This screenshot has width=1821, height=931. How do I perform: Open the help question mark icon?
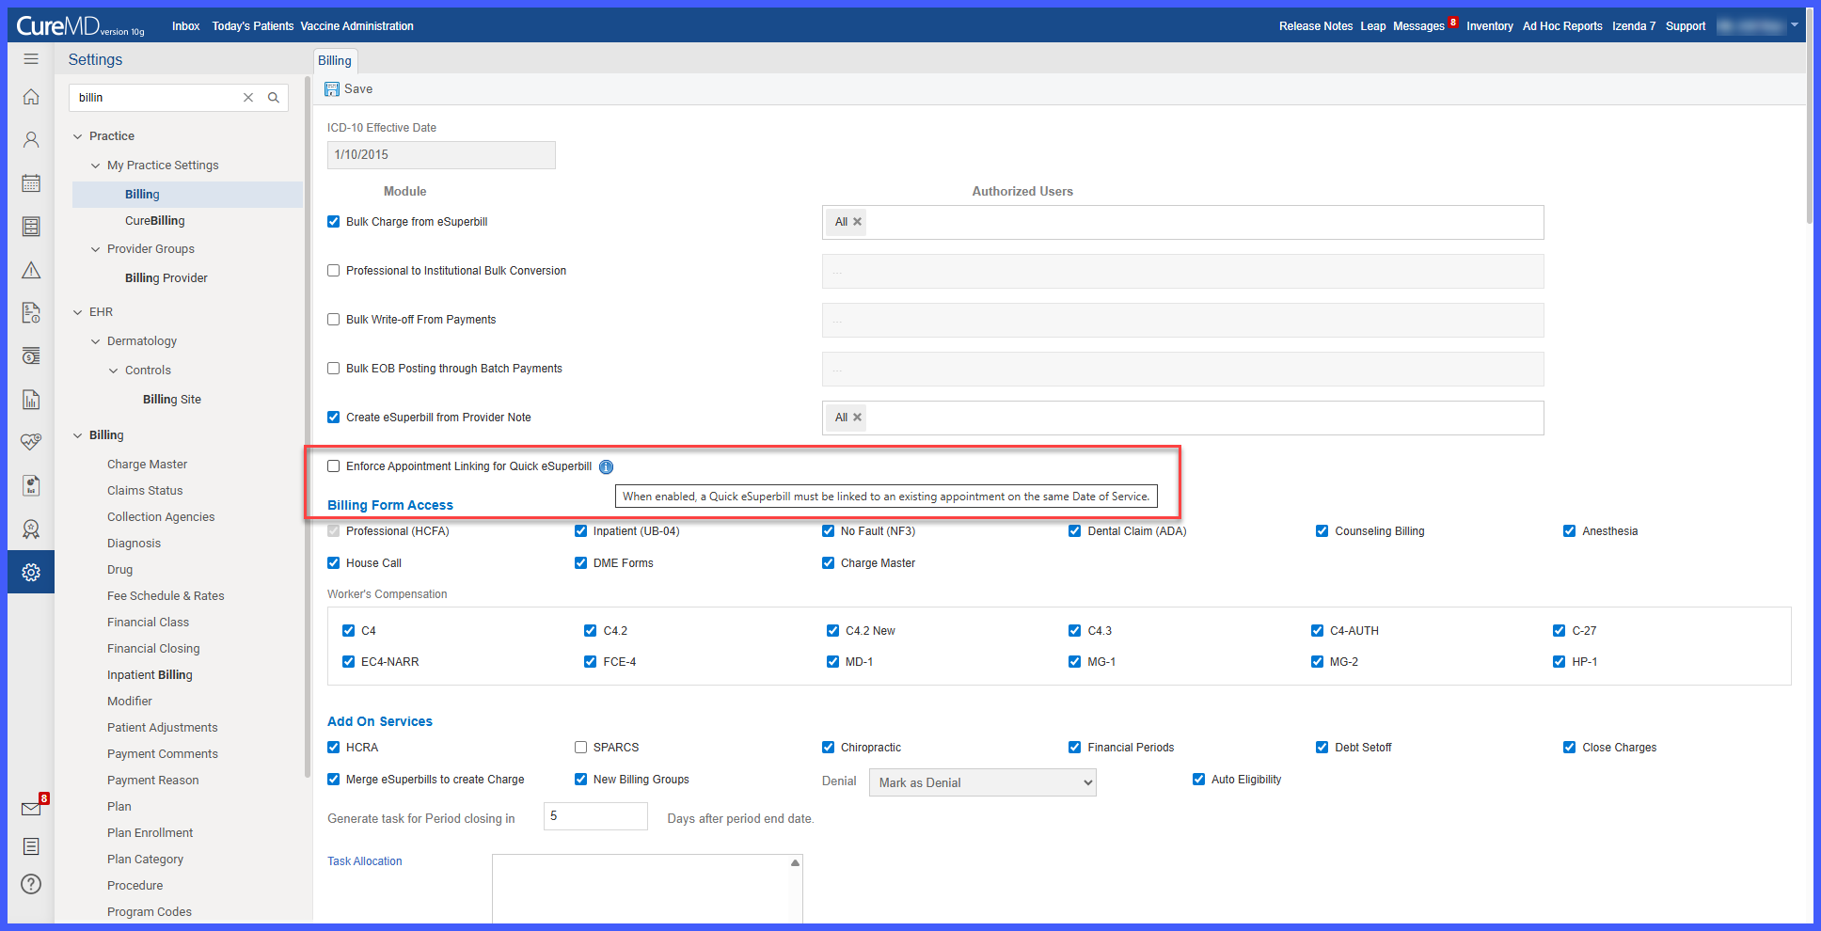coord(31,884)
